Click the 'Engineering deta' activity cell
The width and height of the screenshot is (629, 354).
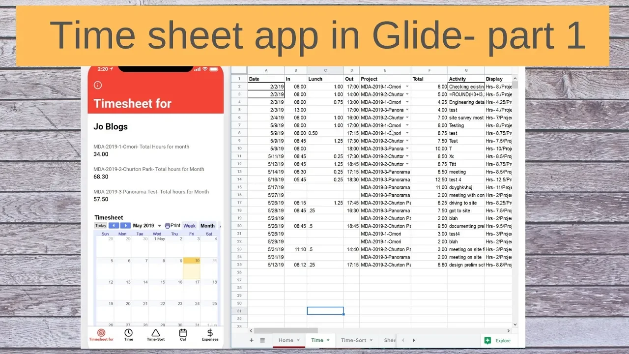pos(466,102)
